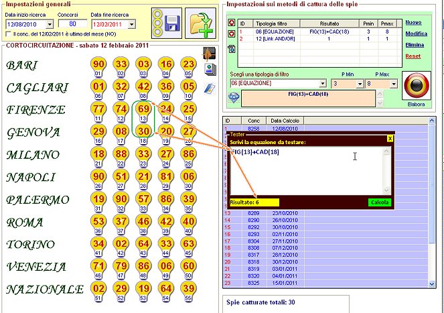Click Modifica link

click(416, 34)
